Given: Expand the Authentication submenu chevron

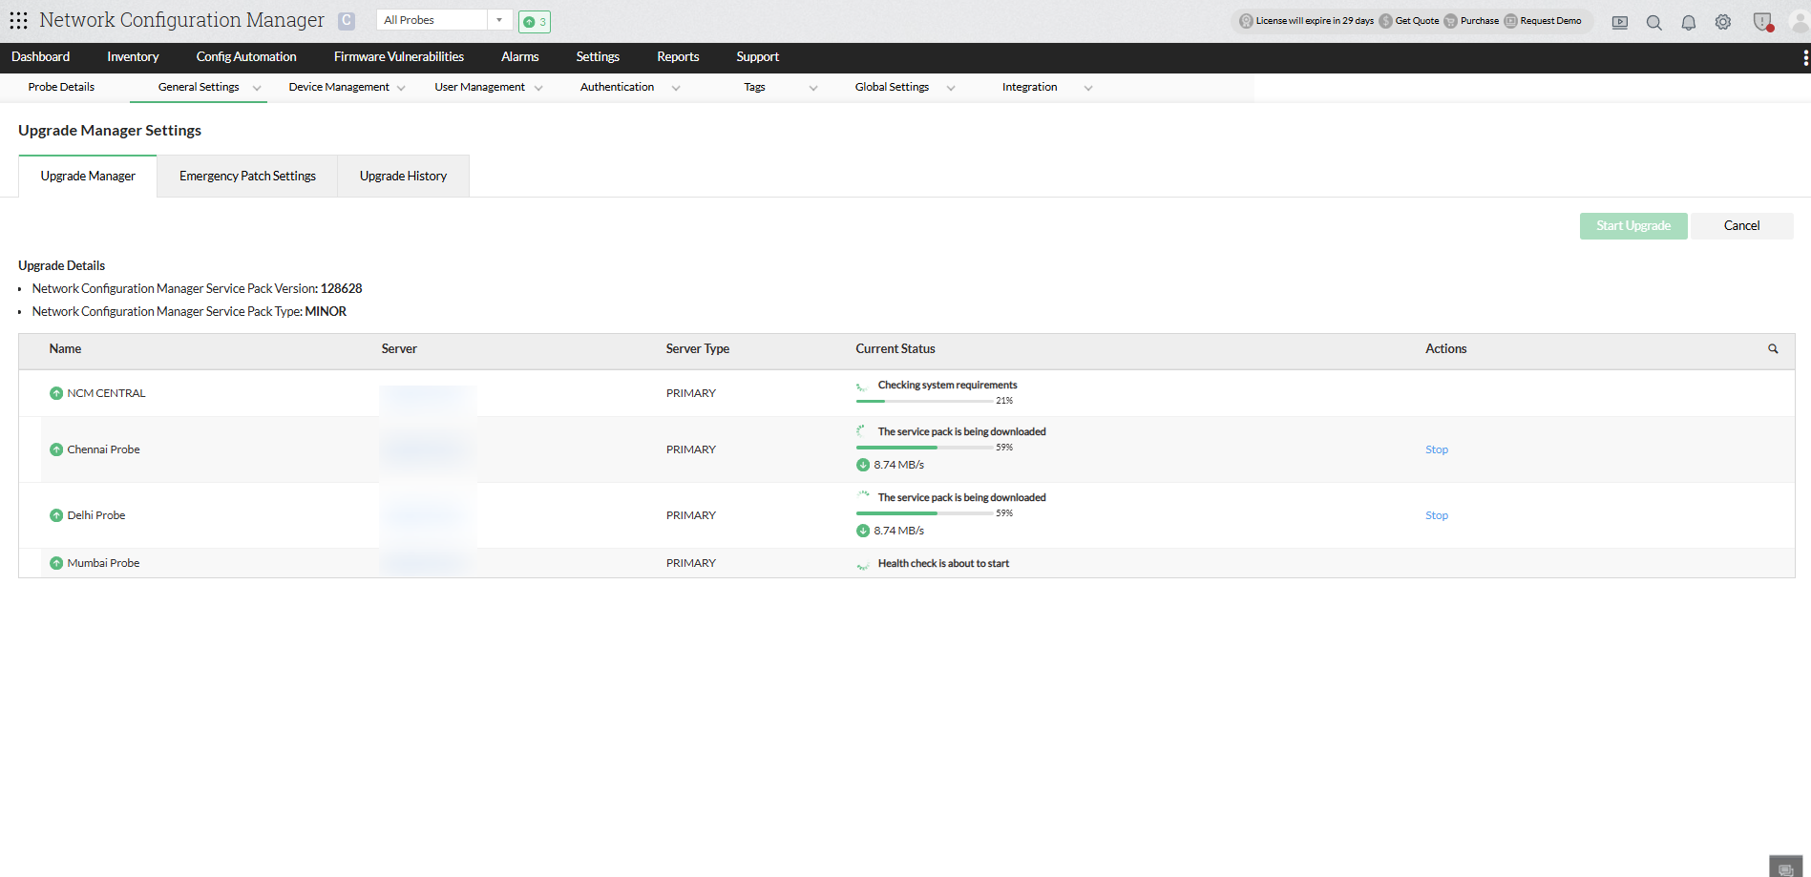Looking at the screenshot, I should (x=676, y=88).
